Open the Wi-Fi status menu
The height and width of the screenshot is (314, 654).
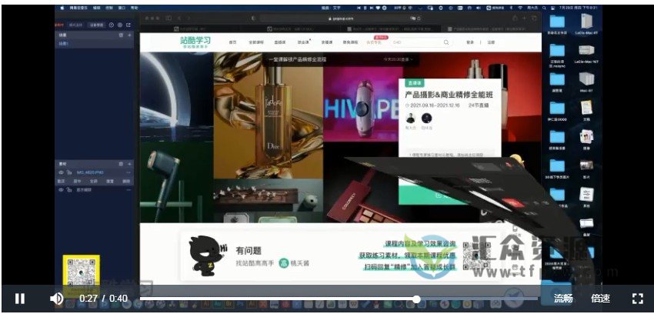[x=520, y=8]
